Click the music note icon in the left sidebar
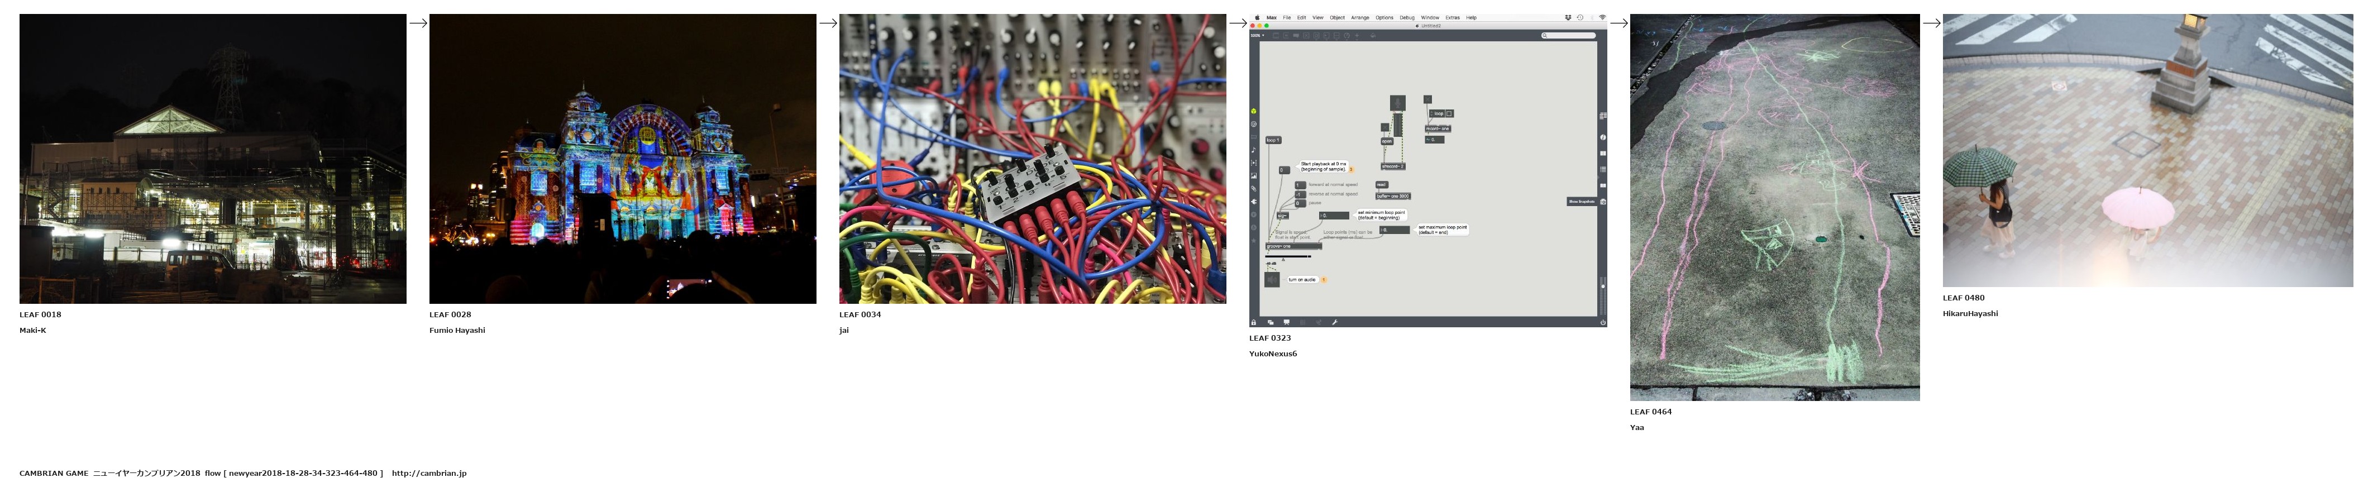The height and width of the screenshot is (487, 2373). (1254, 150)
